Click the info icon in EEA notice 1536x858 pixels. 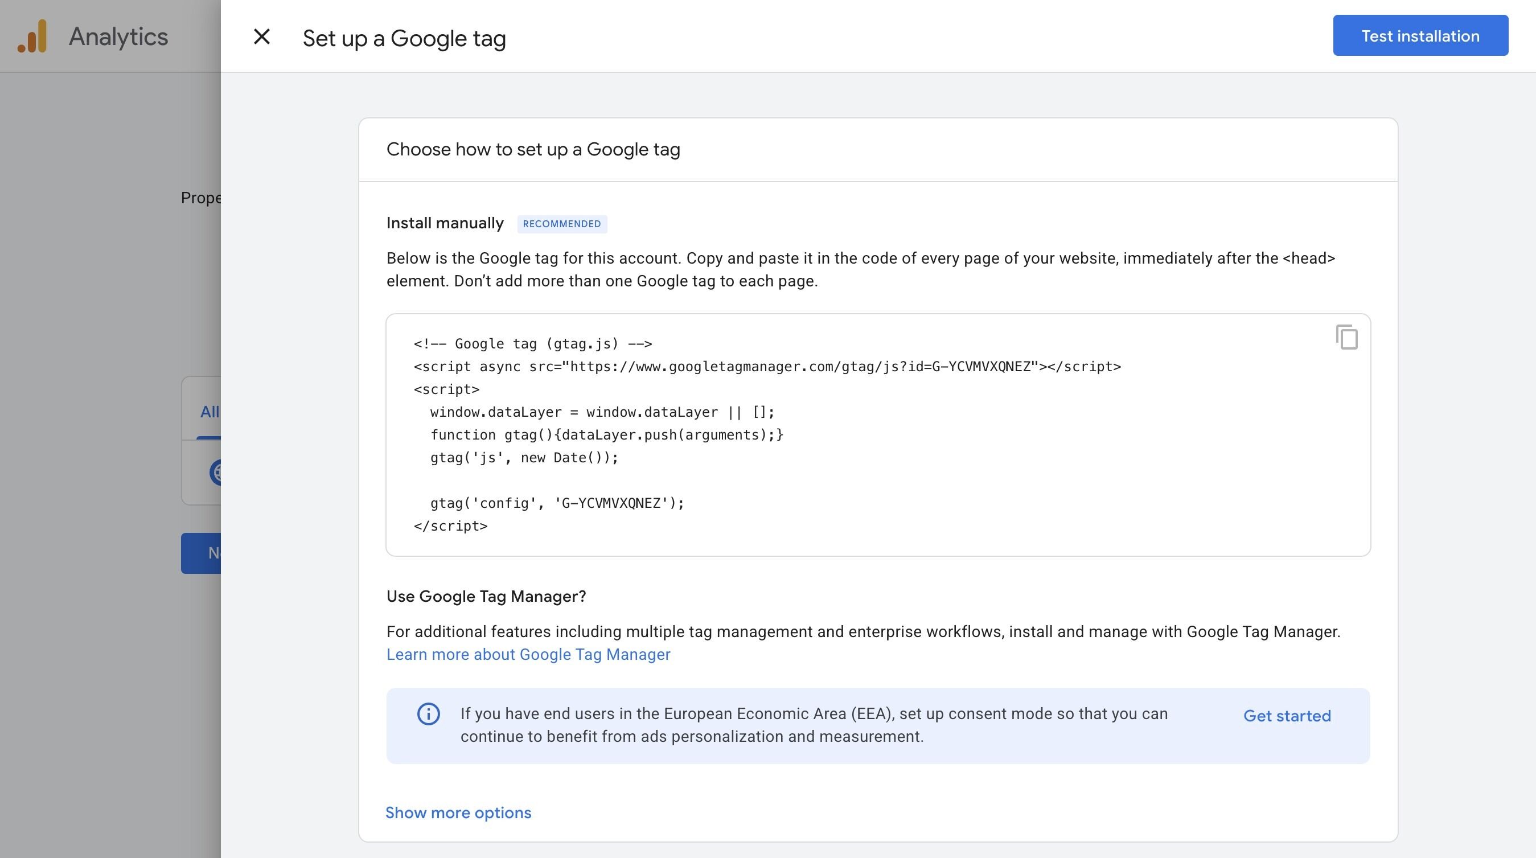tap(428, 714)
